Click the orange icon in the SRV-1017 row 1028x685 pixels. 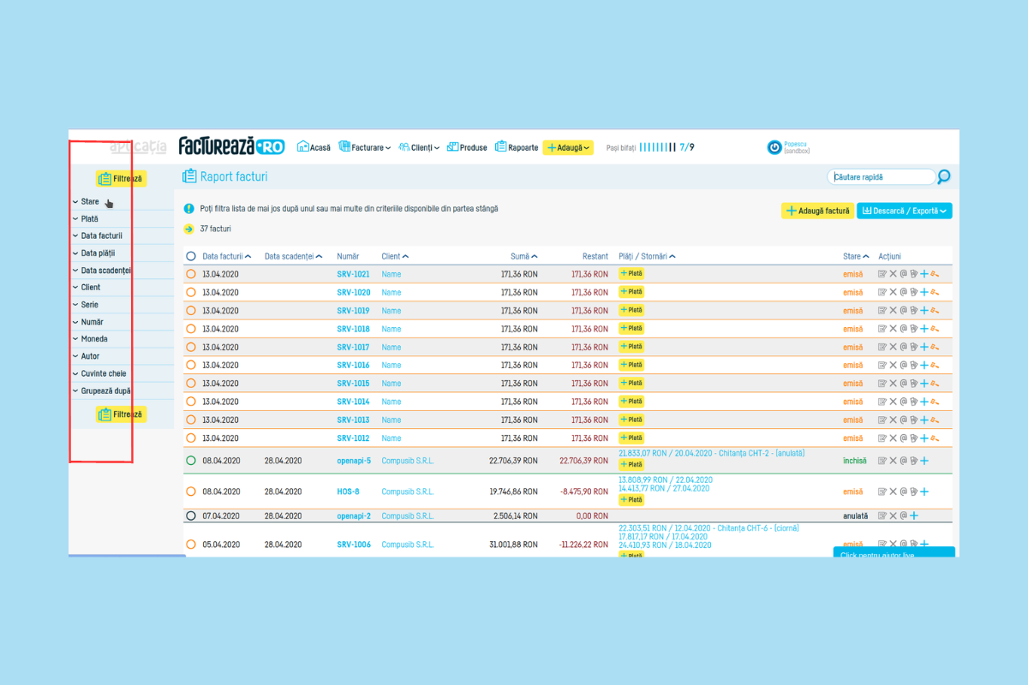click(x=935, y=348)
